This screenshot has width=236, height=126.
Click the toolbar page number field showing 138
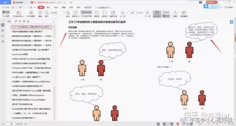click(x=132, y=13)
